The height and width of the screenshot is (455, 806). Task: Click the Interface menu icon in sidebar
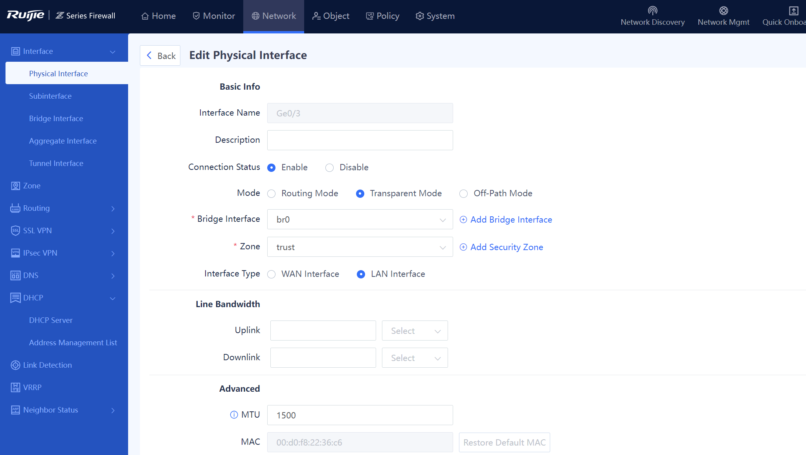coord(15,51)
